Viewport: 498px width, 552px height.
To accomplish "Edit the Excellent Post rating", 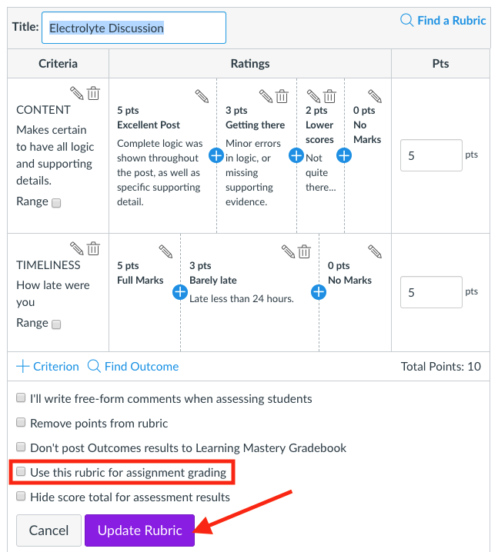I will click(x=202, y=96).
